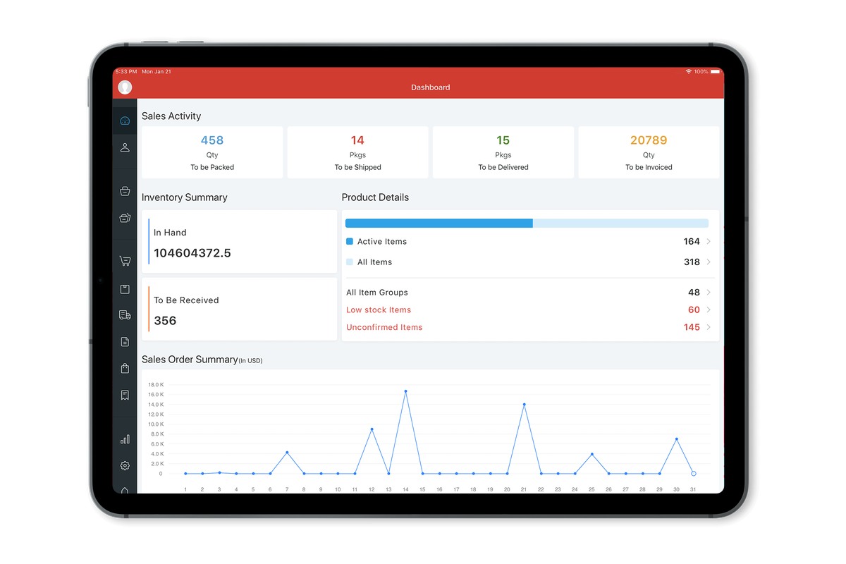
Task: Expand the All Item Groups row chevron
Action: (x=709, y=293)
